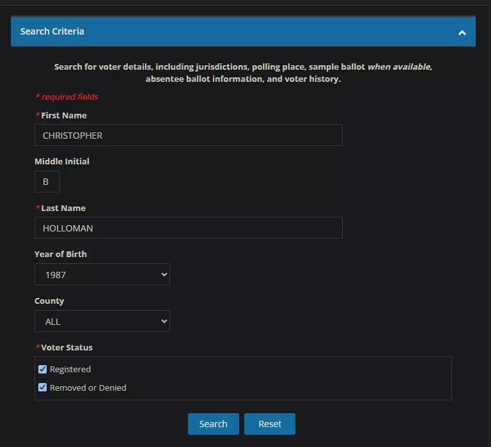This screenshot has height=447, width=491.
Task: Click the Reset button
Action: pyautogui.click(x=270, y=424)
